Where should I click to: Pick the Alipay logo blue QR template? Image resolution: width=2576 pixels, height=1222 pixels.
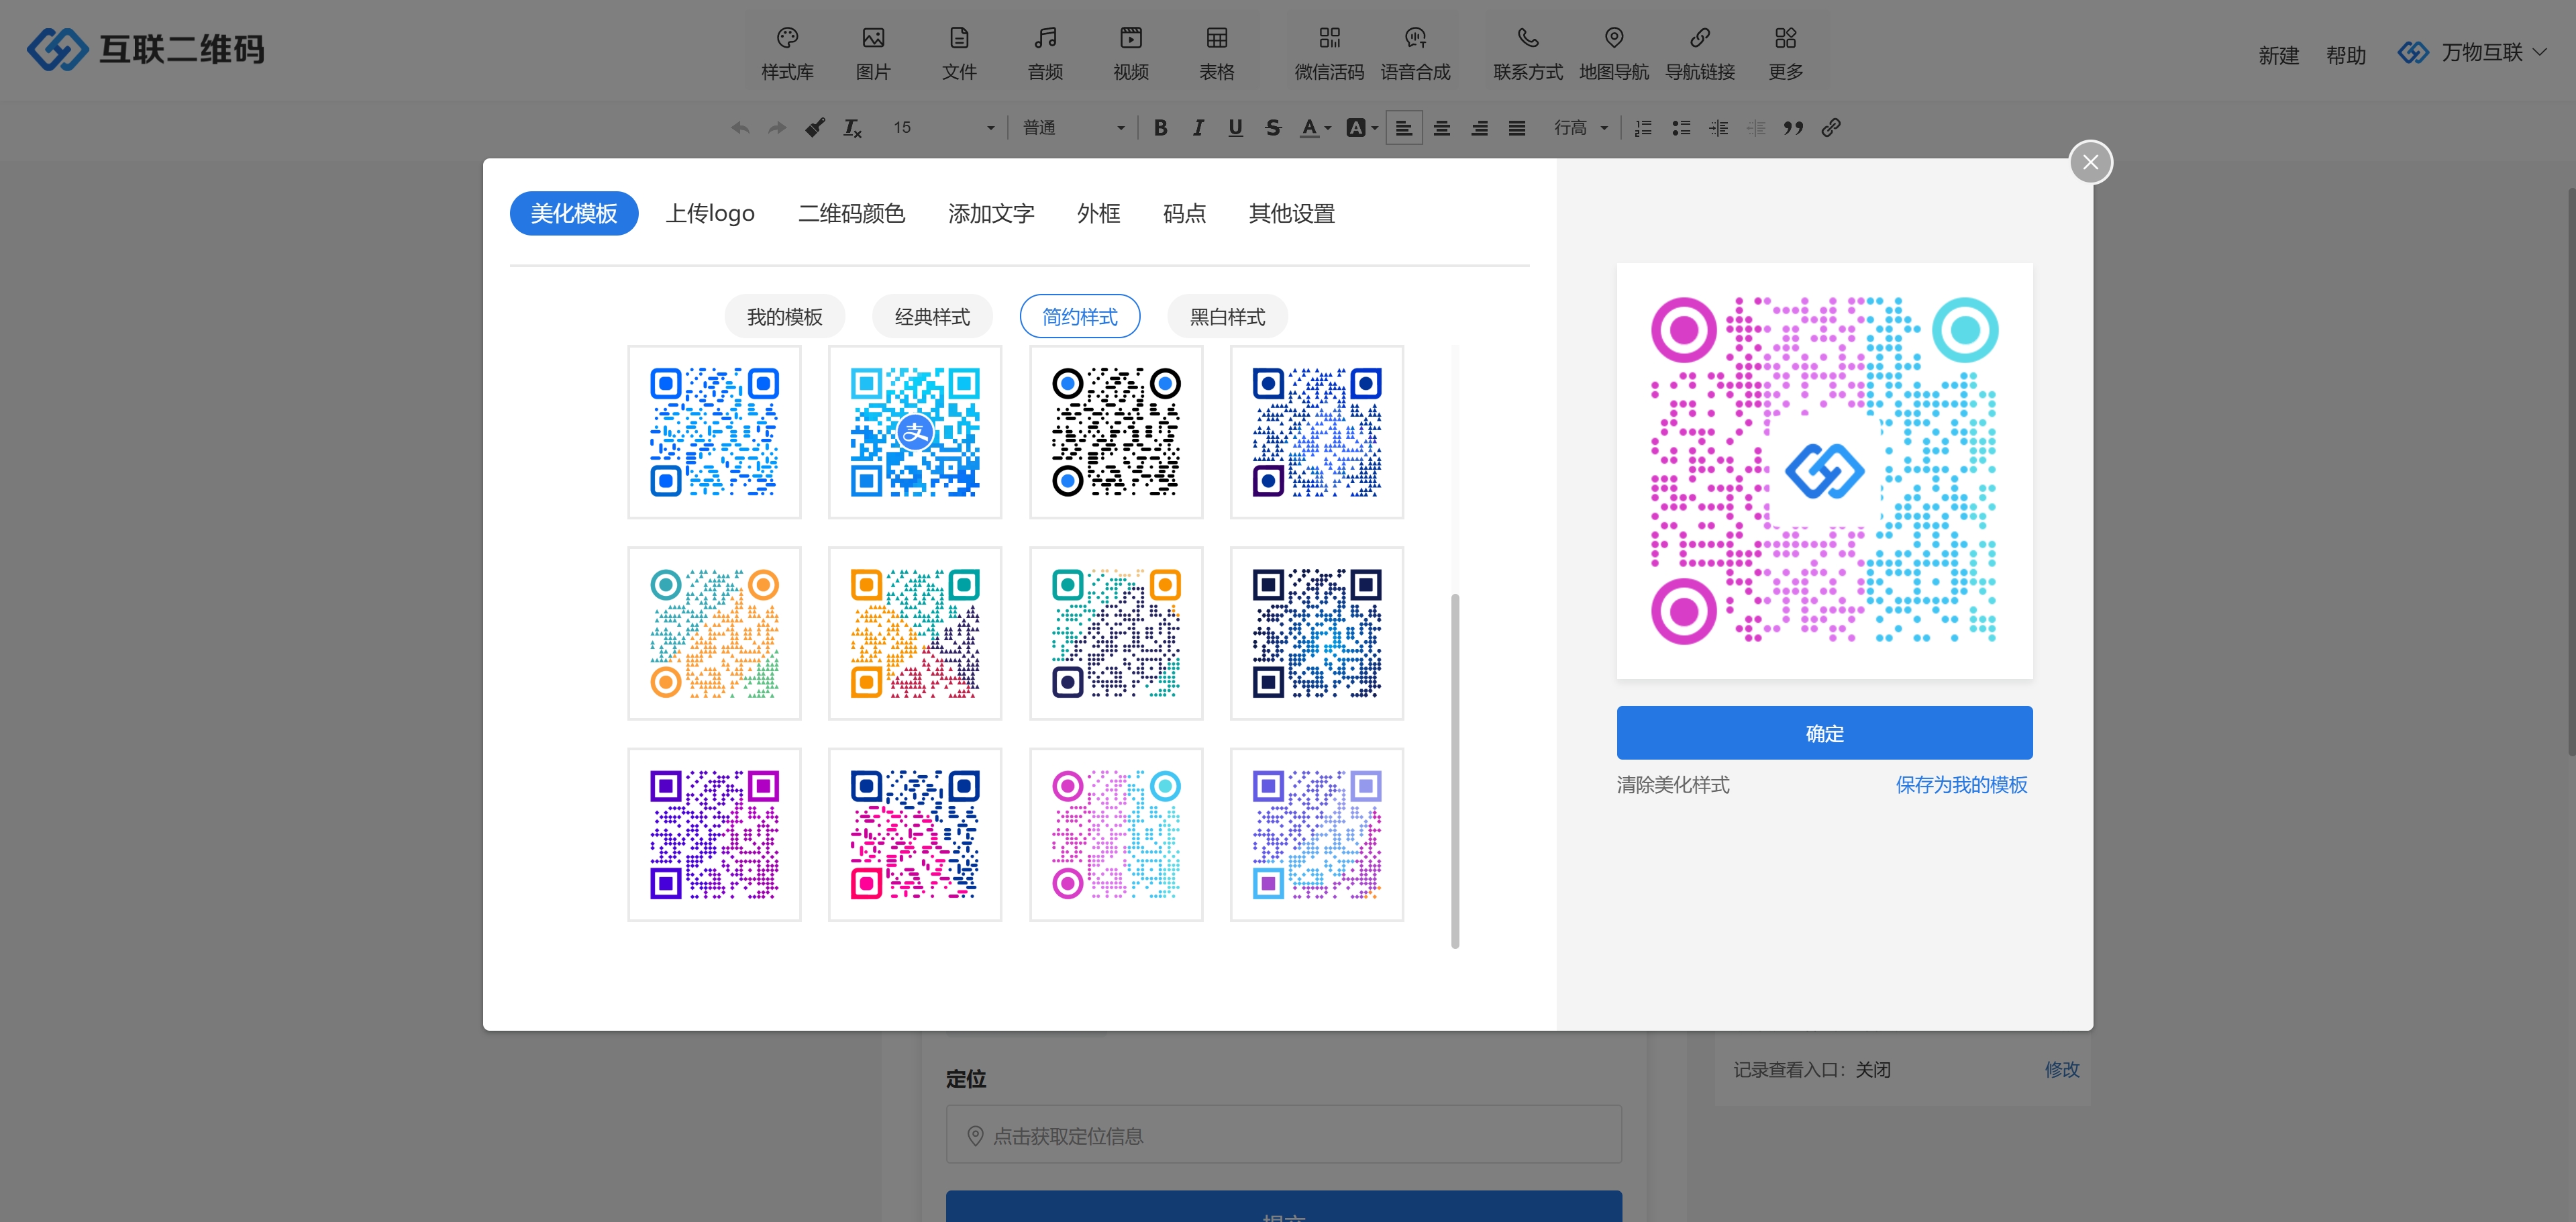point(915,432)
